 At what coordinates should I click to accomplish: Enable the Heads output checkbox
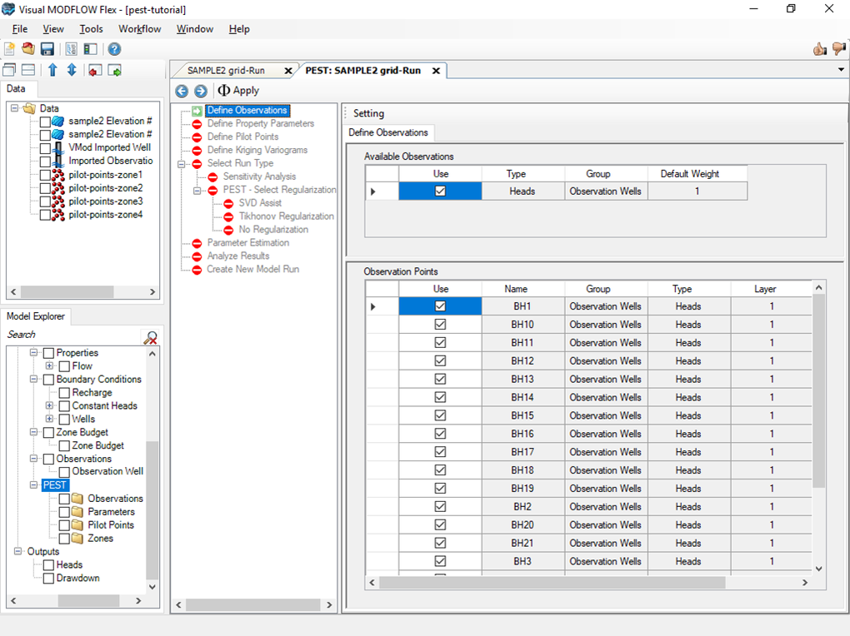(x=48, y=565)
